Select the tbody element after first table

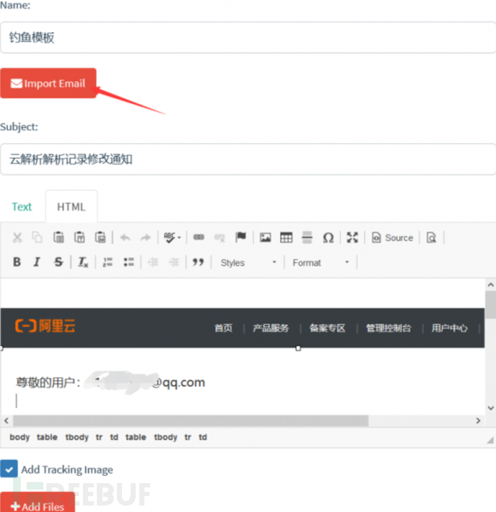point(77,437)
